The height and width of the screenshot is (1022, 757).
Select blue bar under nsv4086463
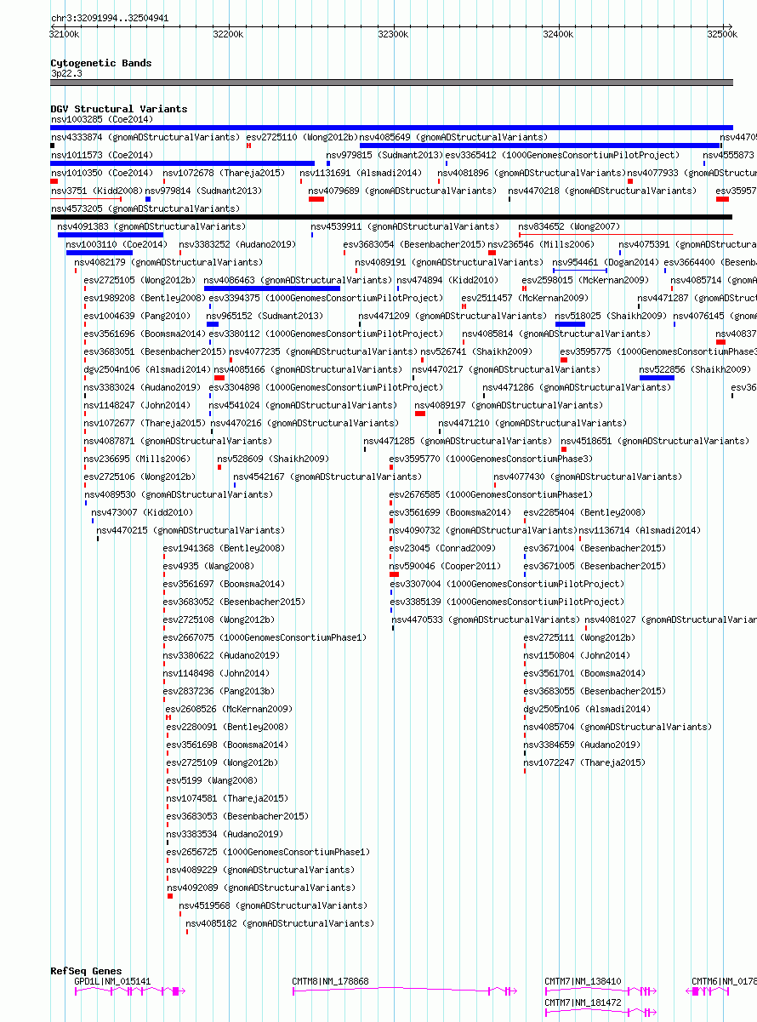coord(272,288)
